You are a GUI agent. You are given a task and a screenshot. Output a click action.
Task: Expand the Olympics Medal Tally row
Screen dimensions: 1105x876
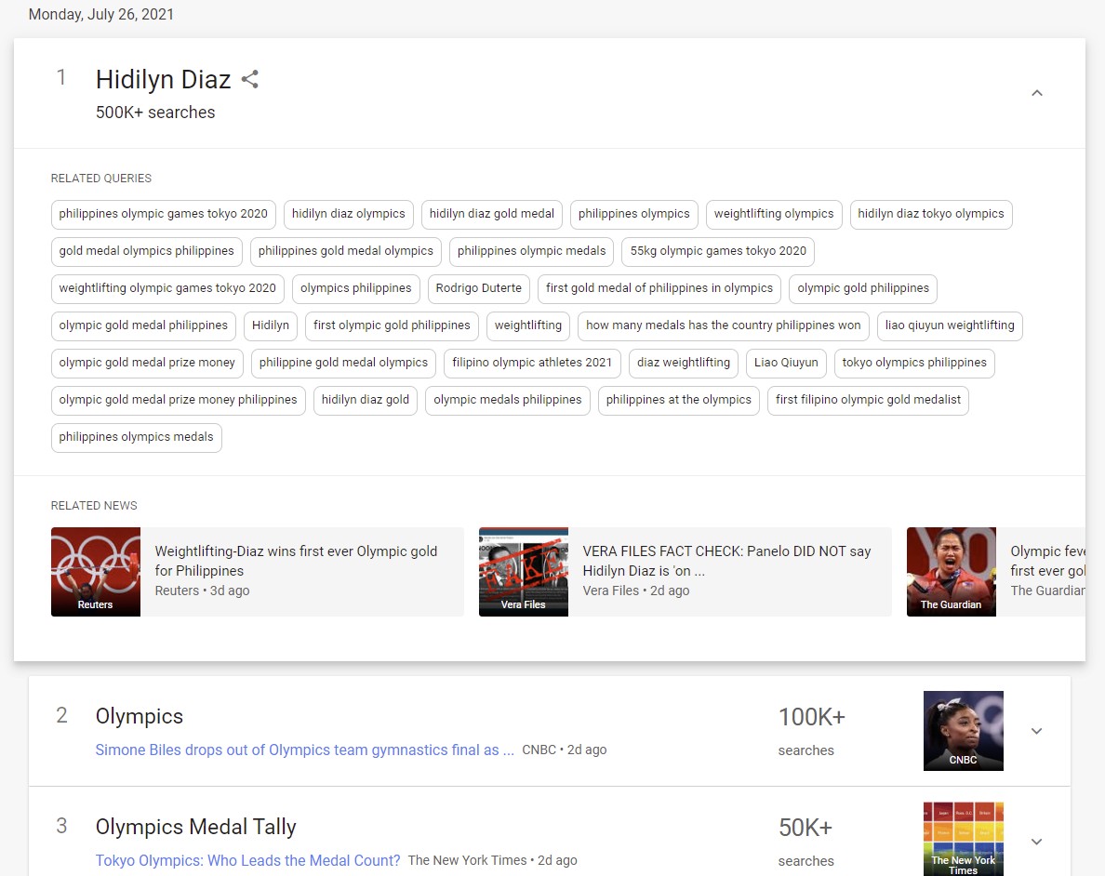pyautogui.click(x=1037, y=842)
